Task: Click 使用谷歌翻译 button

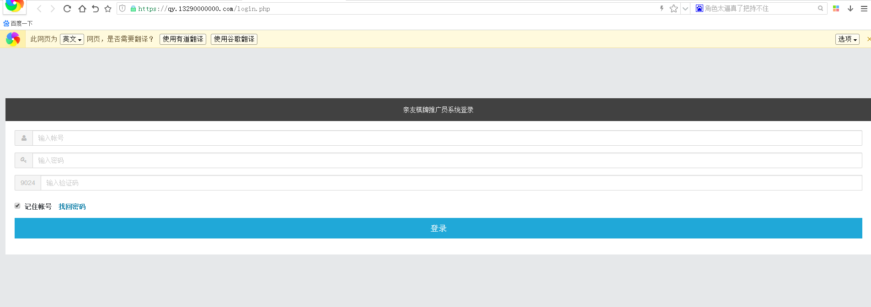Action: [x=234, y=39]
